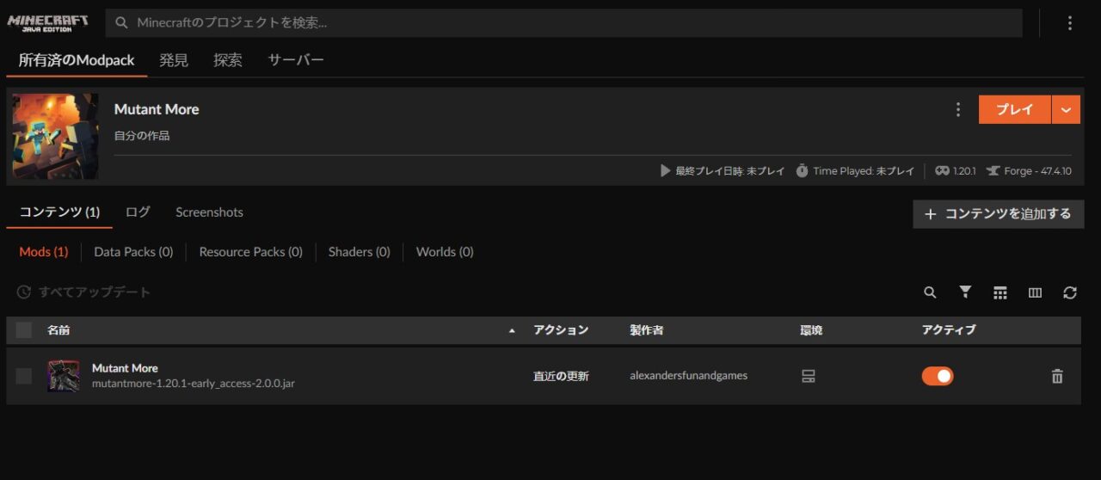Viewport: 1101px width, 480px height.
Task: Switch to the Screenshots tab
Action: [x=209, y=212]
